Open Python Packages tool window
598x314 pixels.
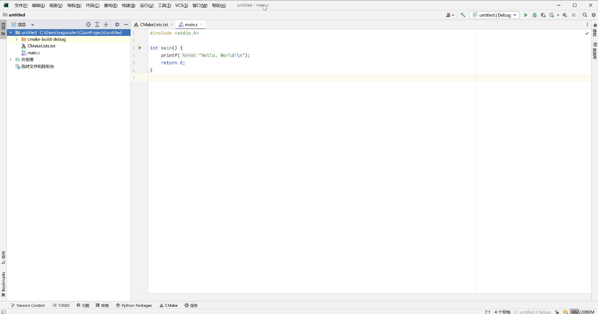[134, 305]
